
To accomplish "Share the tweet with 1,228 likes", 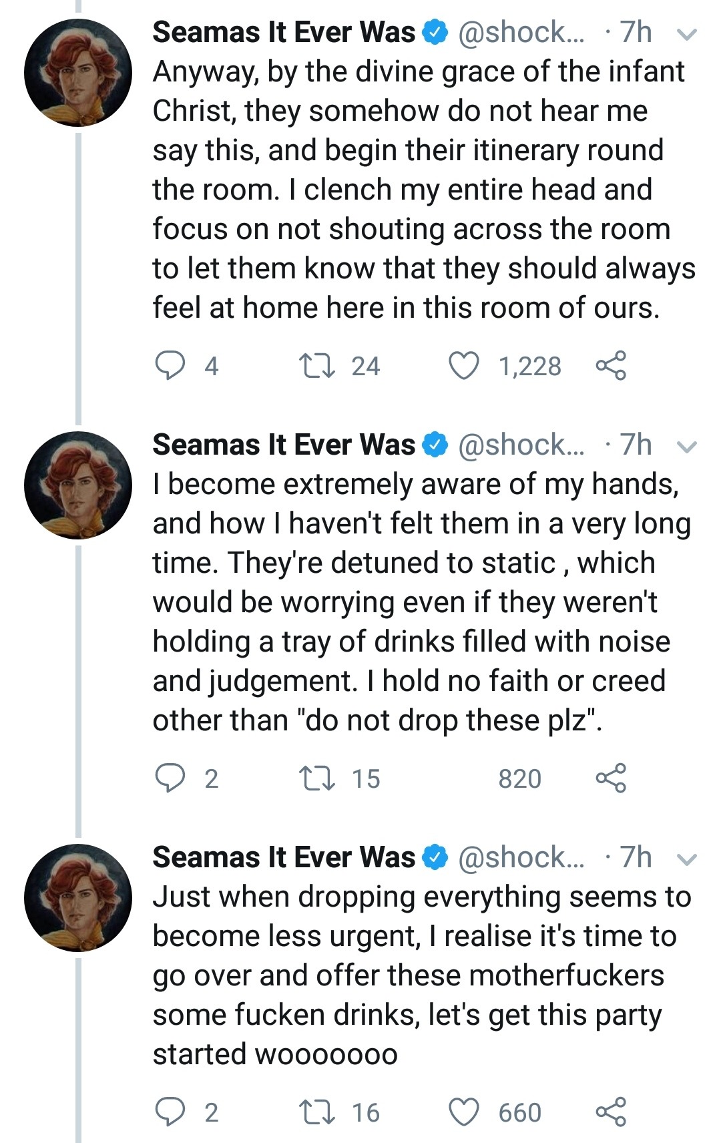I will tap(611, 366).
